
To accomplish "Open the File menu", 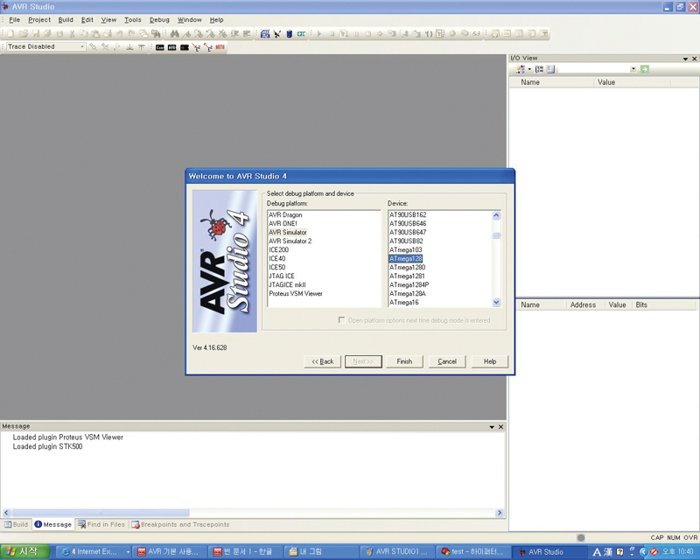I will 14,20.
